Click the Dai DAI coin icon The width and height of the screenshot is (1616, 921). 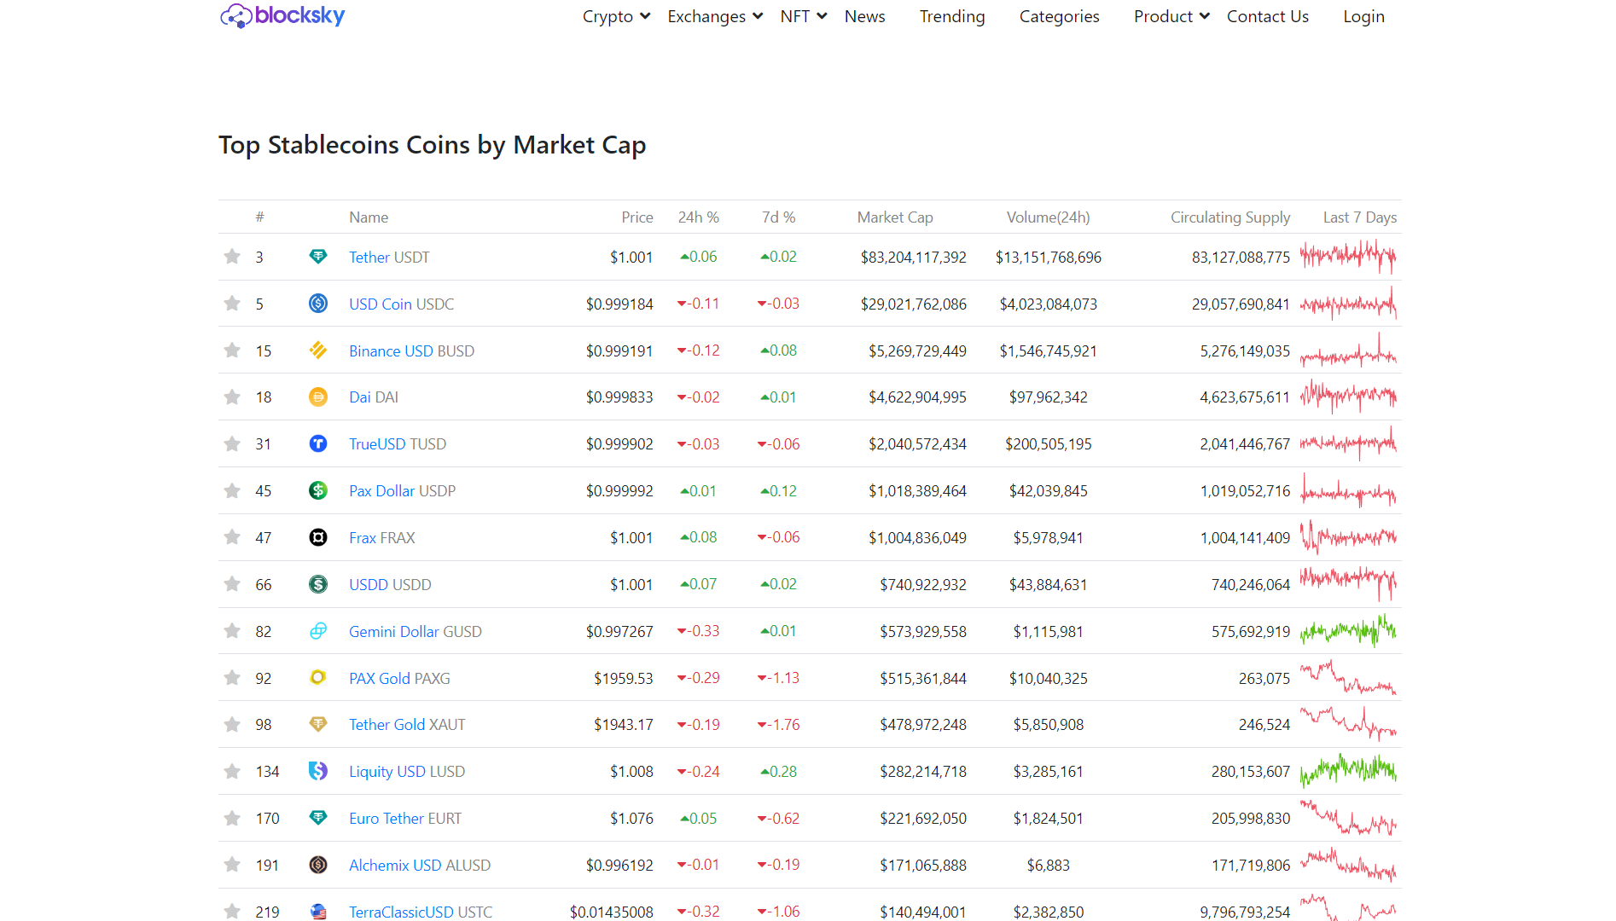click(318, 397)
